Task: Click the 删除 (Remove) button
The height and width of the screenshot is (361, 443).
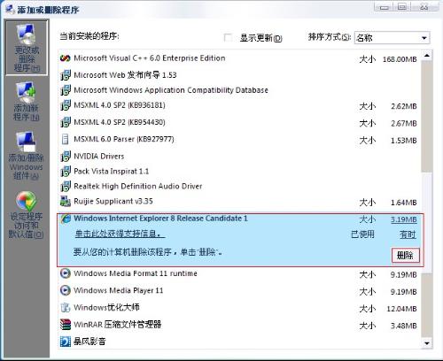Action: pos(405,255)
